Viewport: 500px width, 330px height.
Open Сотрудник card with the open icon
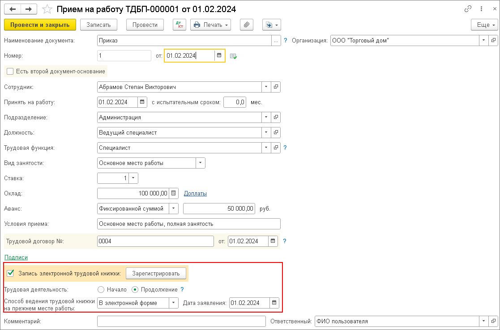[x=276, y=87]
